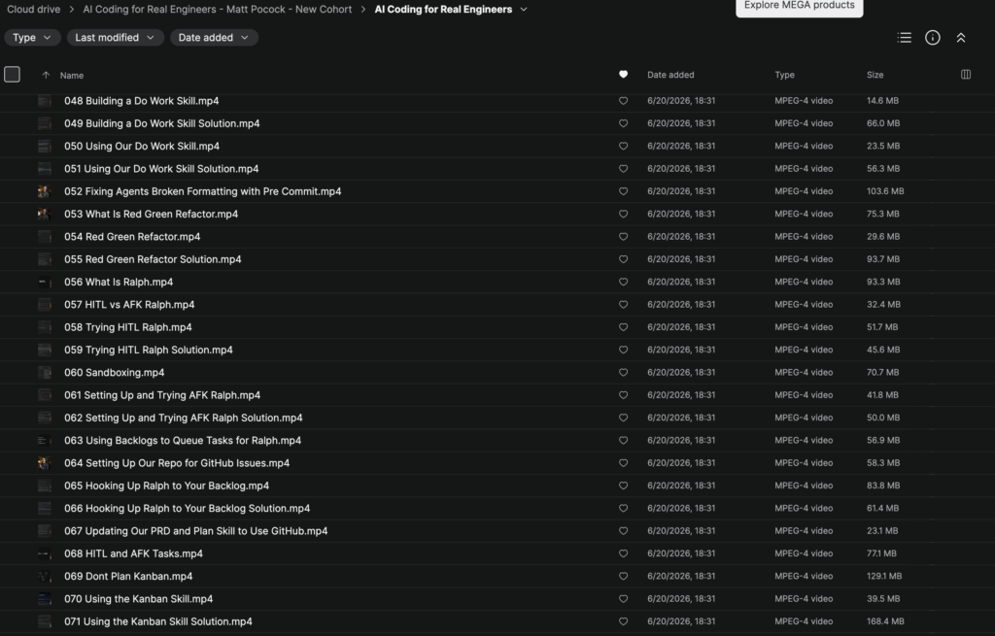The height and width of the screenshot is (636, 995).
Task: Open the info panel icon
Action: 932,38
